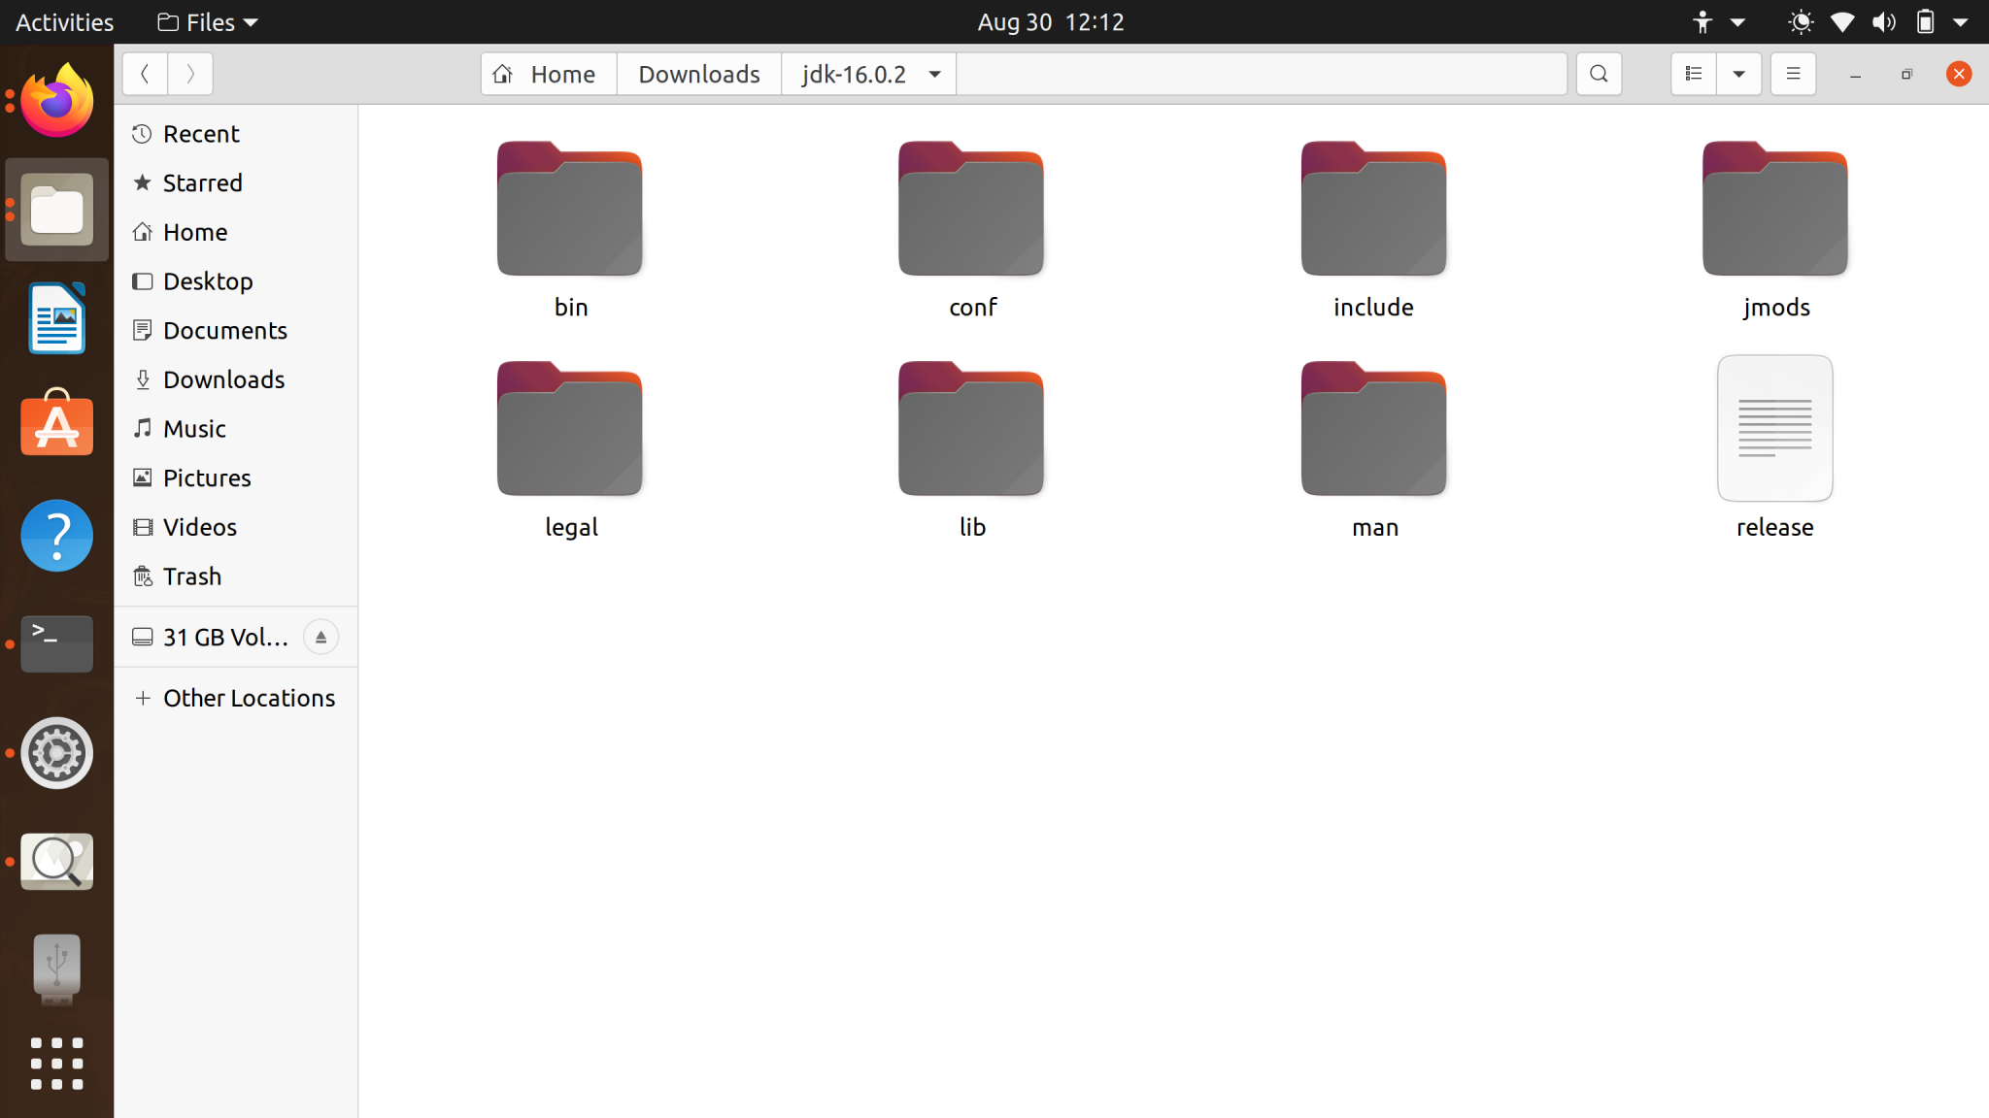Go back with the left arrow
1989x1118 pixels.
coord(145,74)
